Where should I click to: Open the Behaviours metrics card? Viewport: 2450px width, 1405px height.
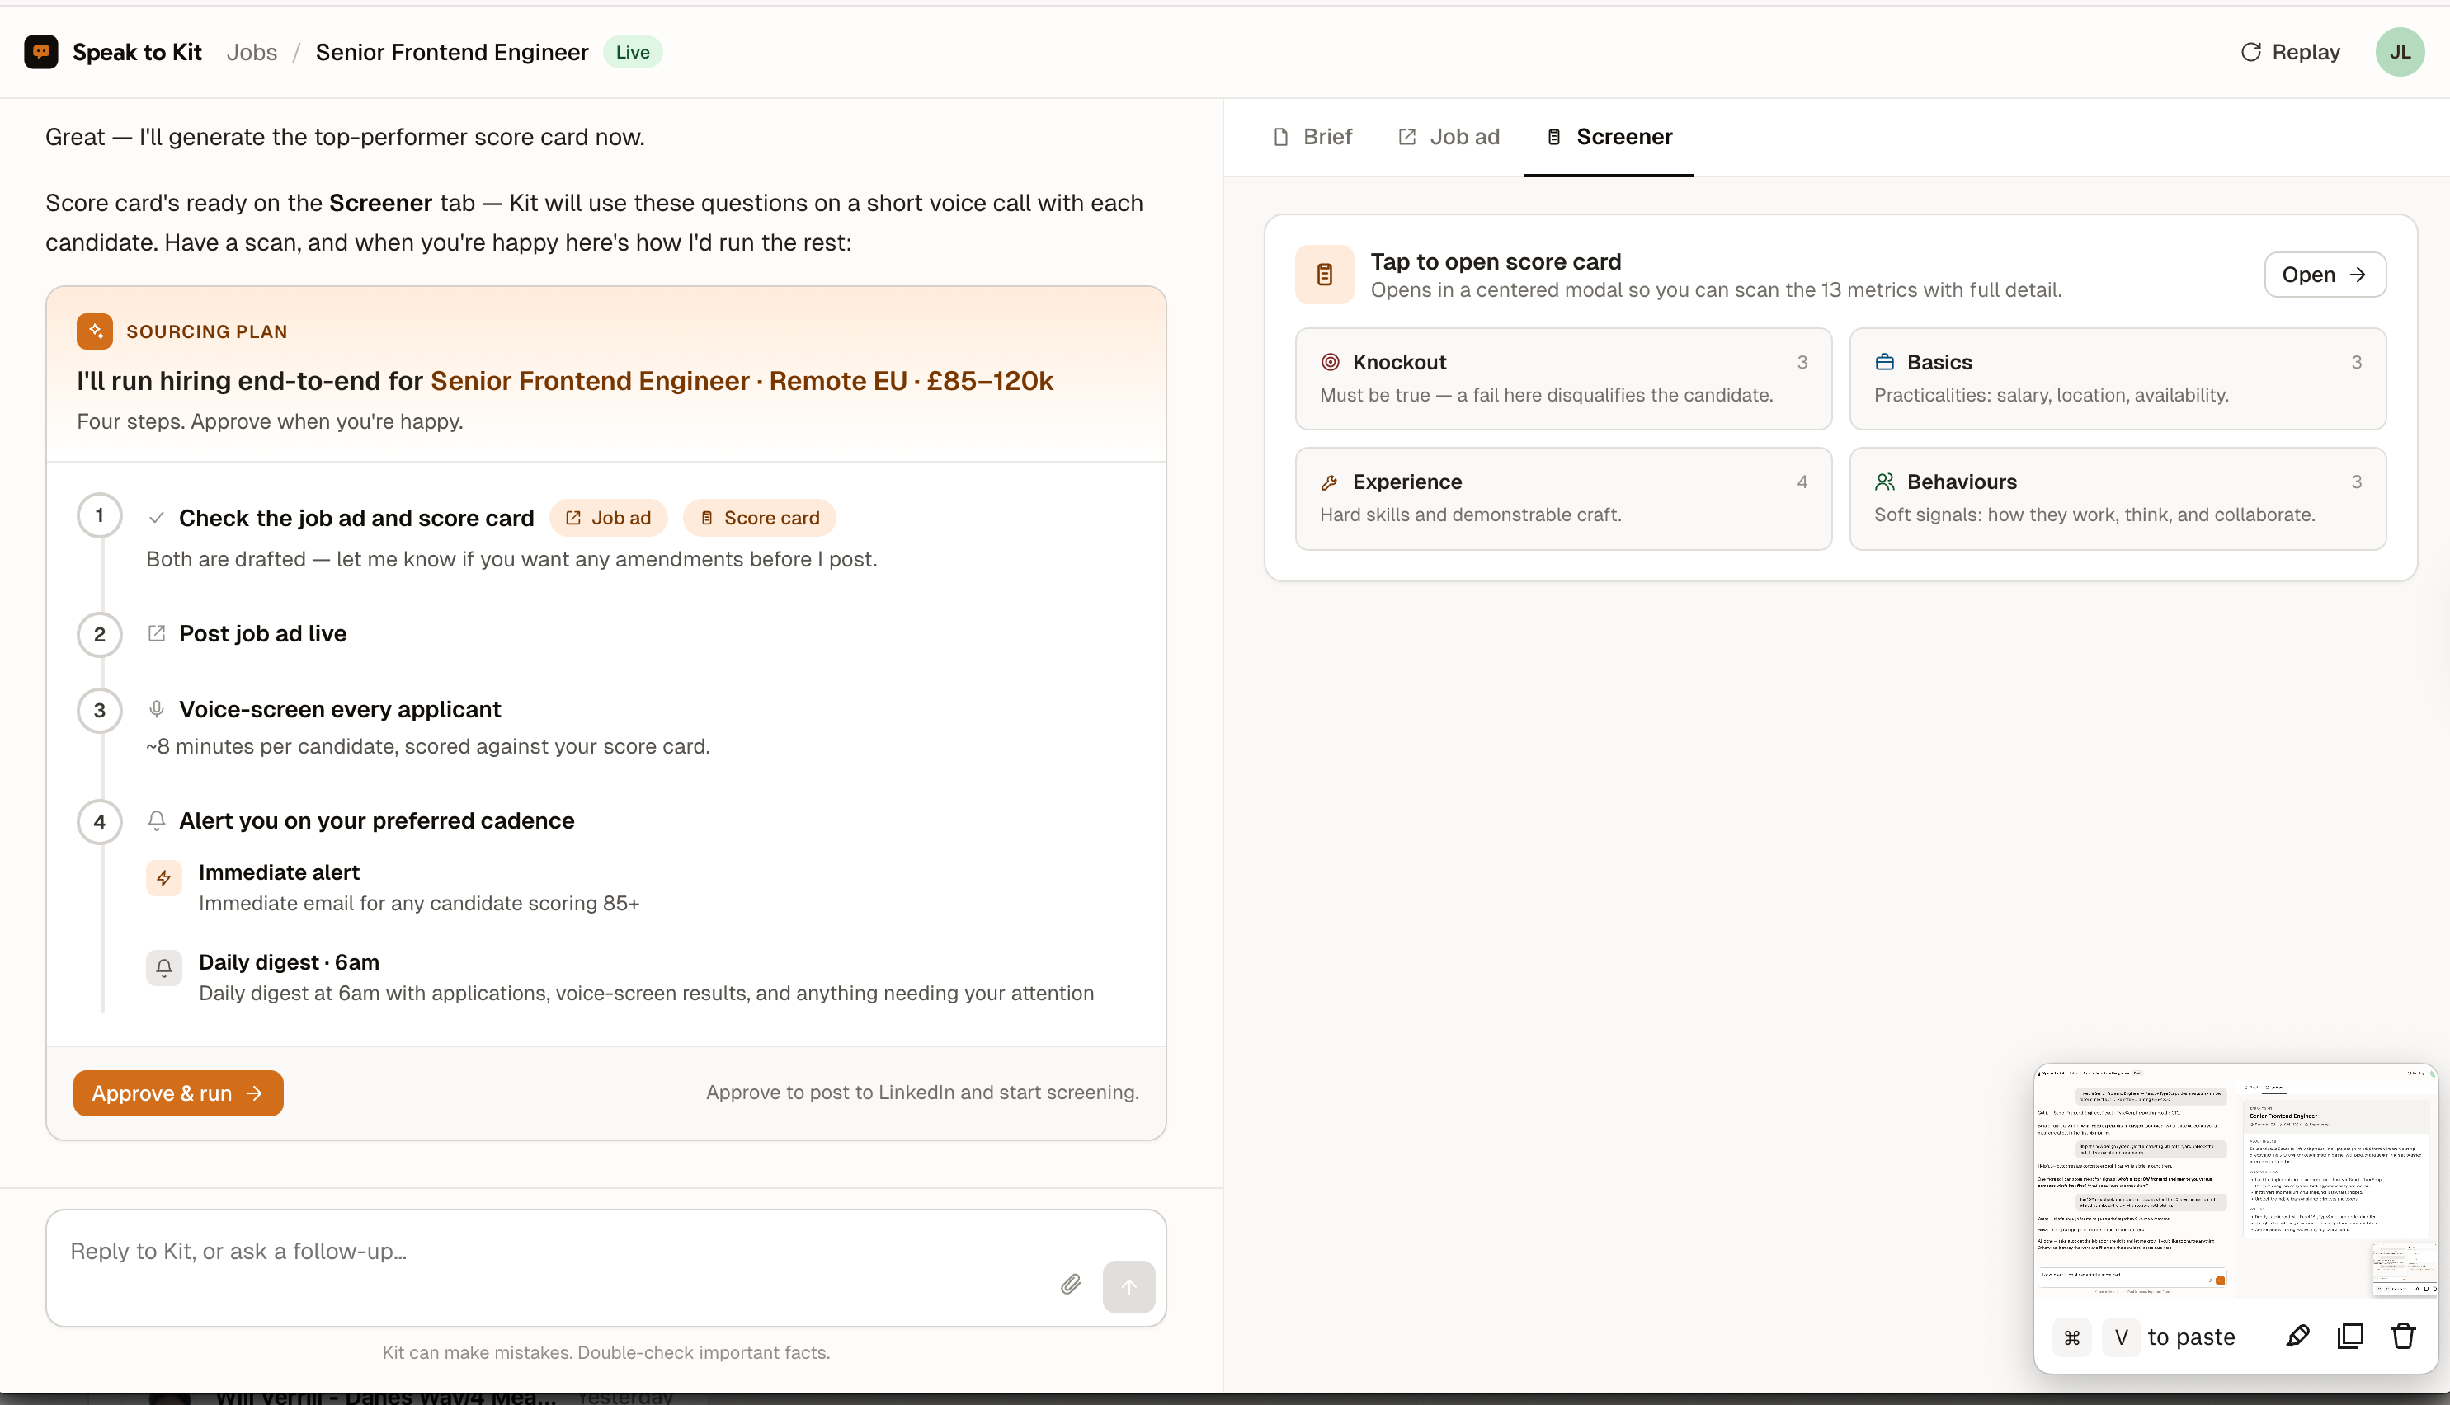(2117, 498)
